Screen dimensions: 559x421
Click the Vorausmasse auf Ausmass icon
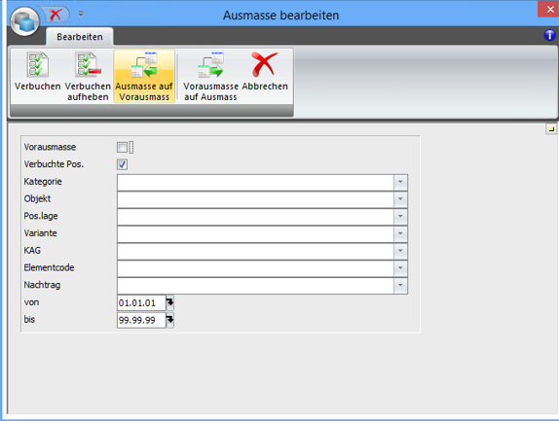coord(210,65)
